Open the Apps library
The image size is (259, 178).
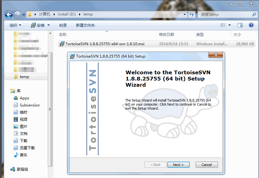(25, 98)
